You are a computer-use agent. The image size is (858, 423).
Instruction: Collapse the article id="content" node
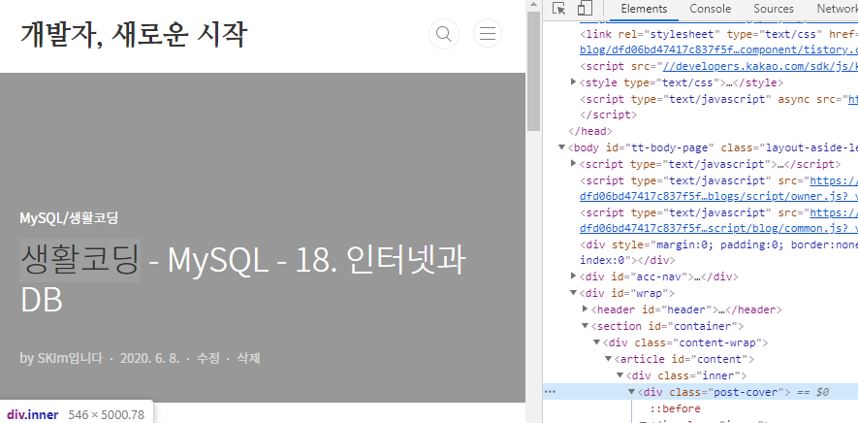[609, 359]
